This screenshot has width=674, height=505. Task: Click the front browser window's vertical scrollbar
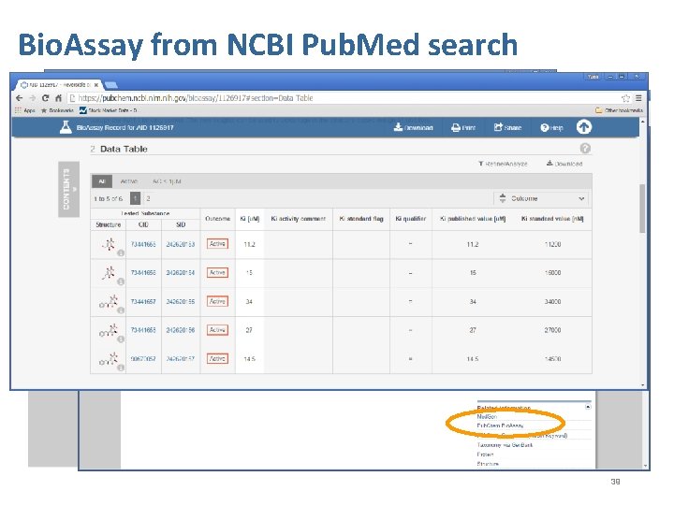tap(642, 209)
